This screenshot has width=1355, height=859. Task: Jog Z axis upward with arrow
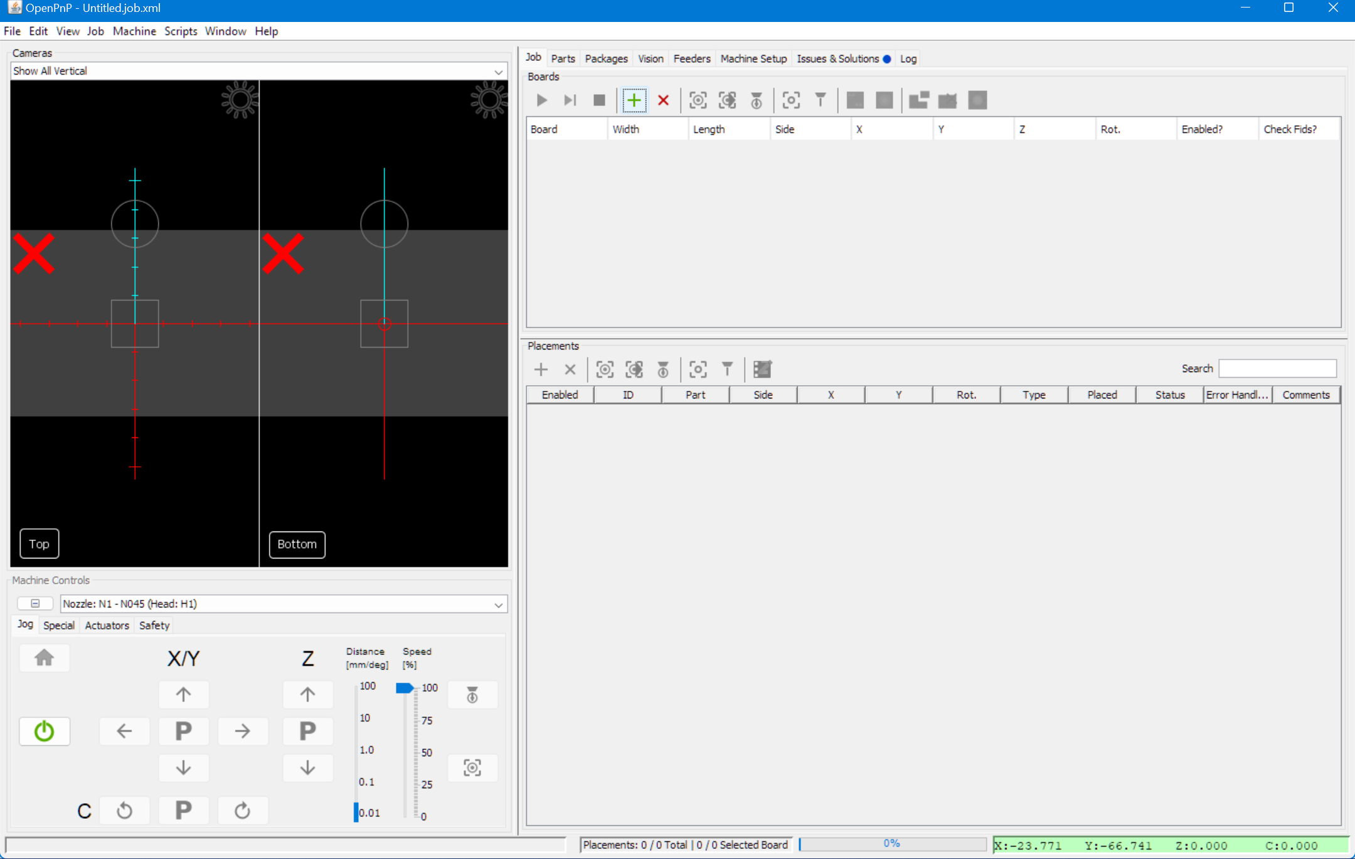click(x=307, y=695)
